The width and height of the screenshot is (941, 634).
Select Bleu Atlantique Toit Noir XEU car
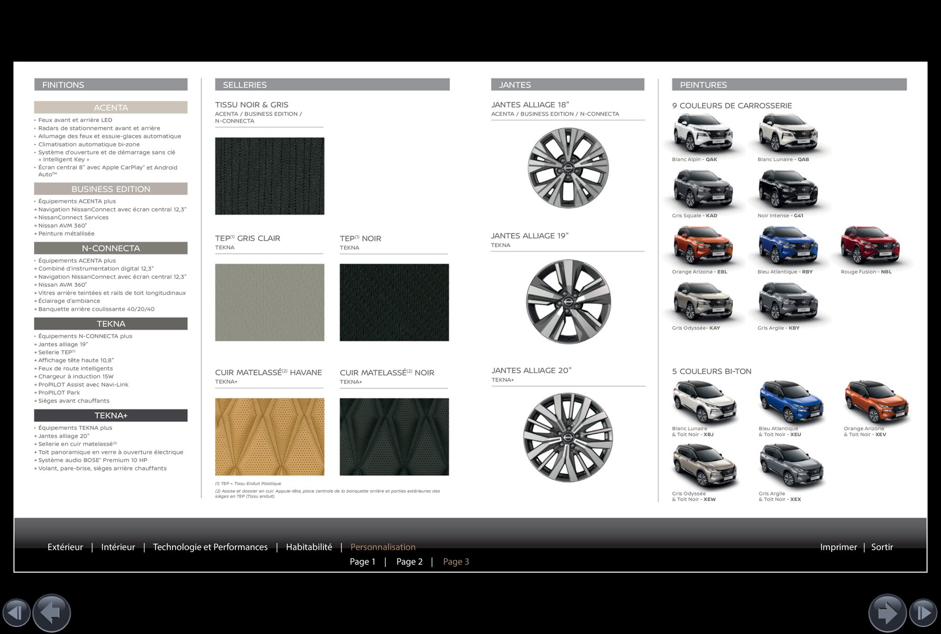(791, 403)
